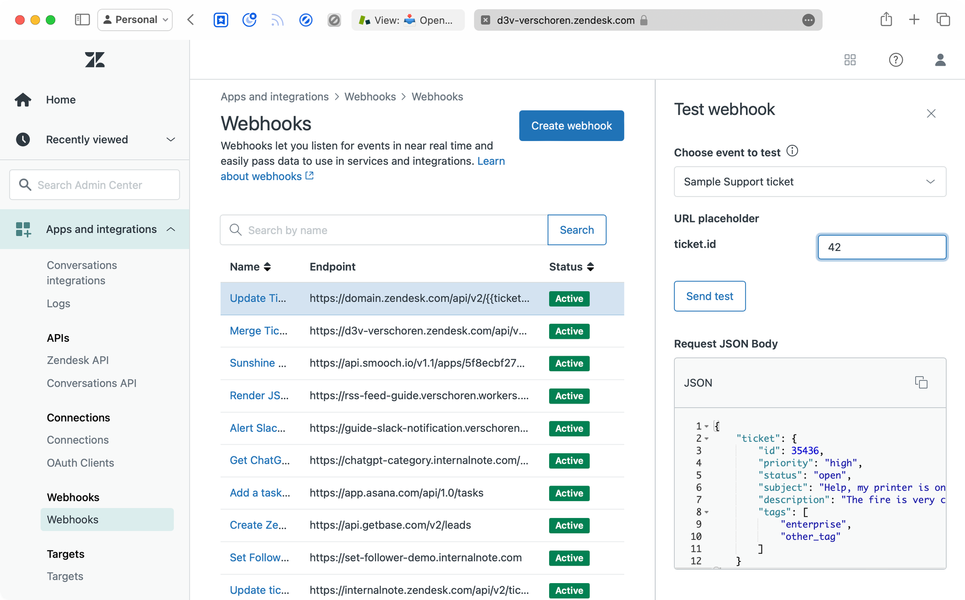Open the user profile icon
This screenshot has width=965, height=600.
tap(940, 60)
